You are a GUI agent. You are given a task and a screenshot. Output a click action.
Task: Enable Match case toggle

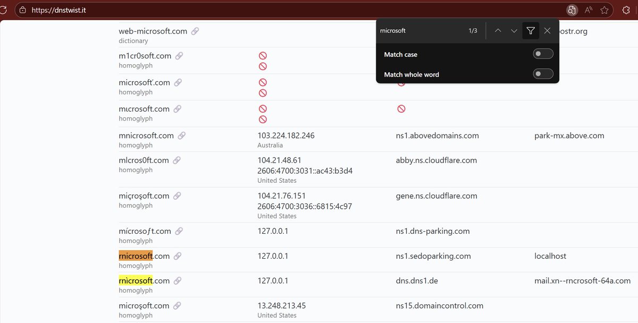tap(543, 54)
